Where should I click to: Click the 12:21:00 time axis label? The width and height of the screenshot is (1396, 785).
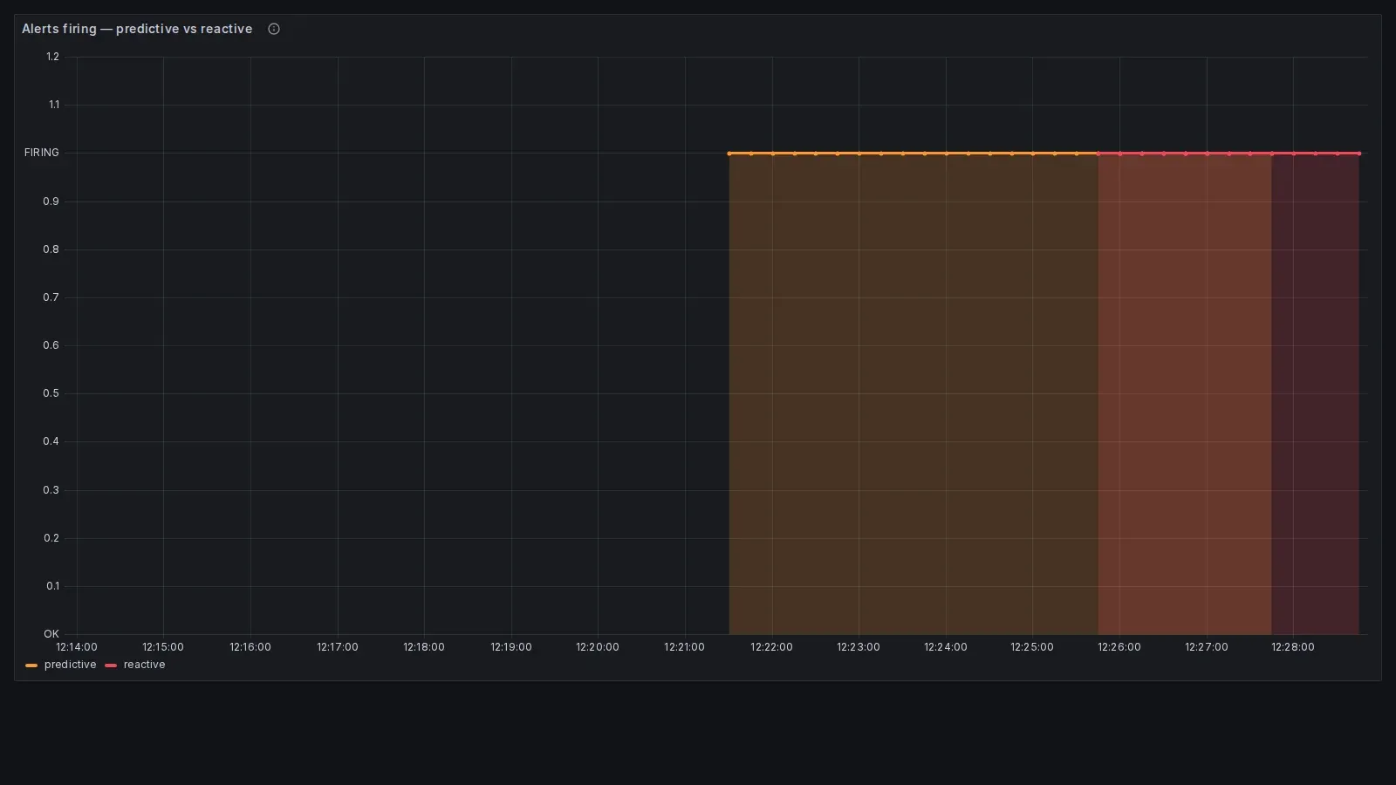[684, 647]
